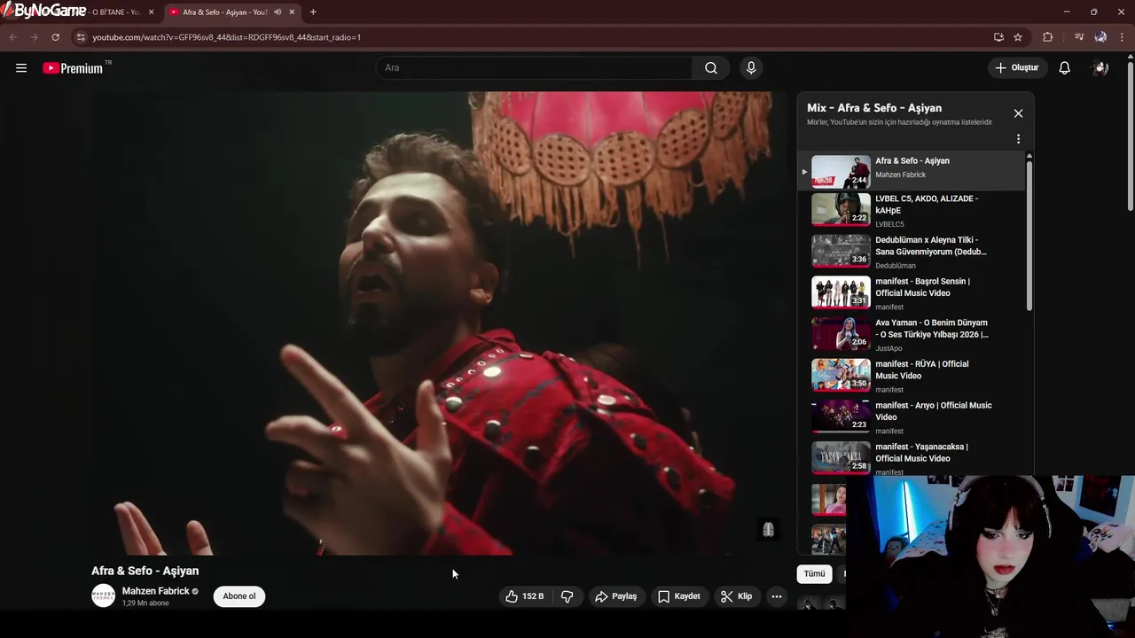Mute the Afra & Sefo tab audio
The width and height of the screenshot is (1135, 638).
[278, 12]
